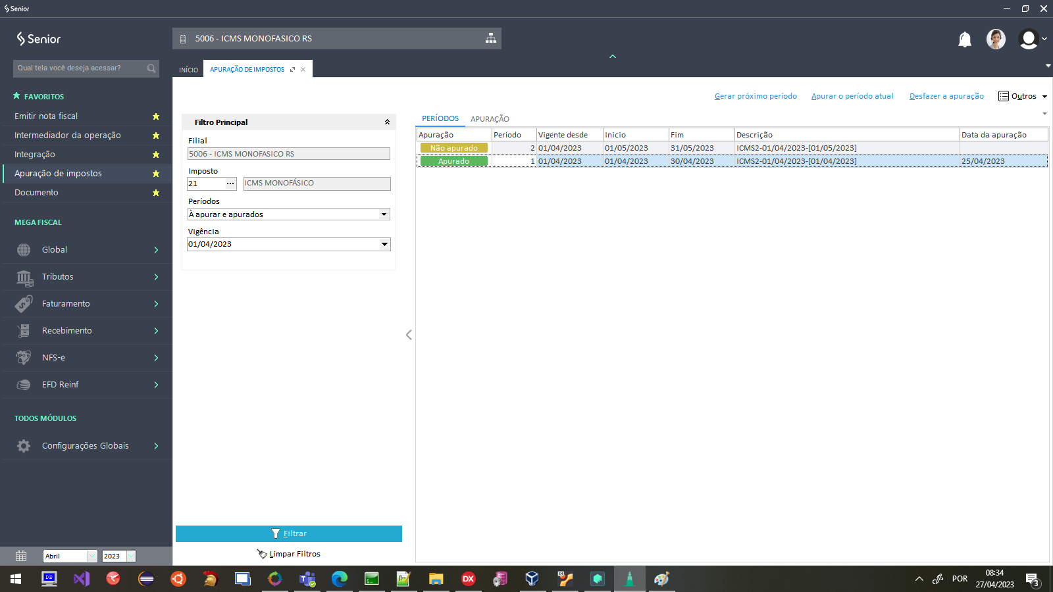Switch to the APURAÇÃO tab
The width and height of the screenshot is (1053, 592).
(490, 119)
